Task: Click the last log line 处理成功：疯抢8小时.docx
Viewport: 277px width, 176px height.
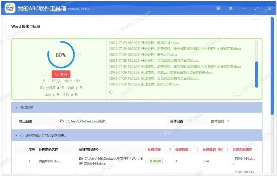Action: pos(144,84)
